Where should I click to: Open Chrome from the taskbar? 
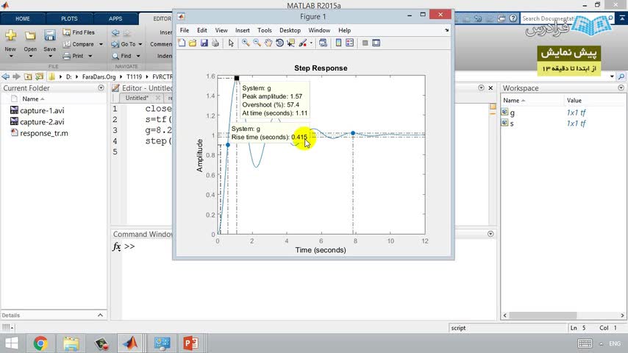tap(40, 343)
